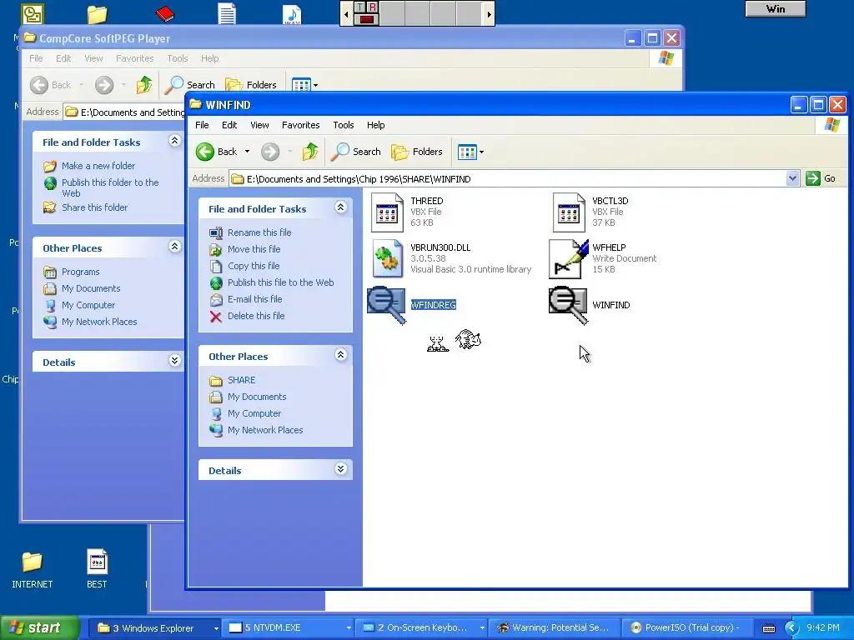The height and width of the screenshot is (640, 854).
Task: Collapse Other Places in SoftPEG window
Action: (174, 247)
